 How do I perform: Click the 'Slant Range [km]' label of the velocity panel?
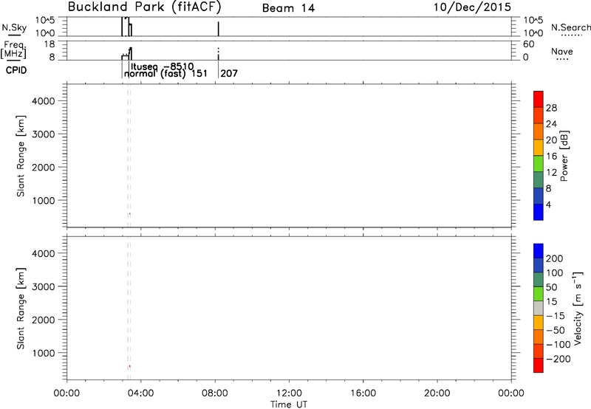tap(21, 309)
